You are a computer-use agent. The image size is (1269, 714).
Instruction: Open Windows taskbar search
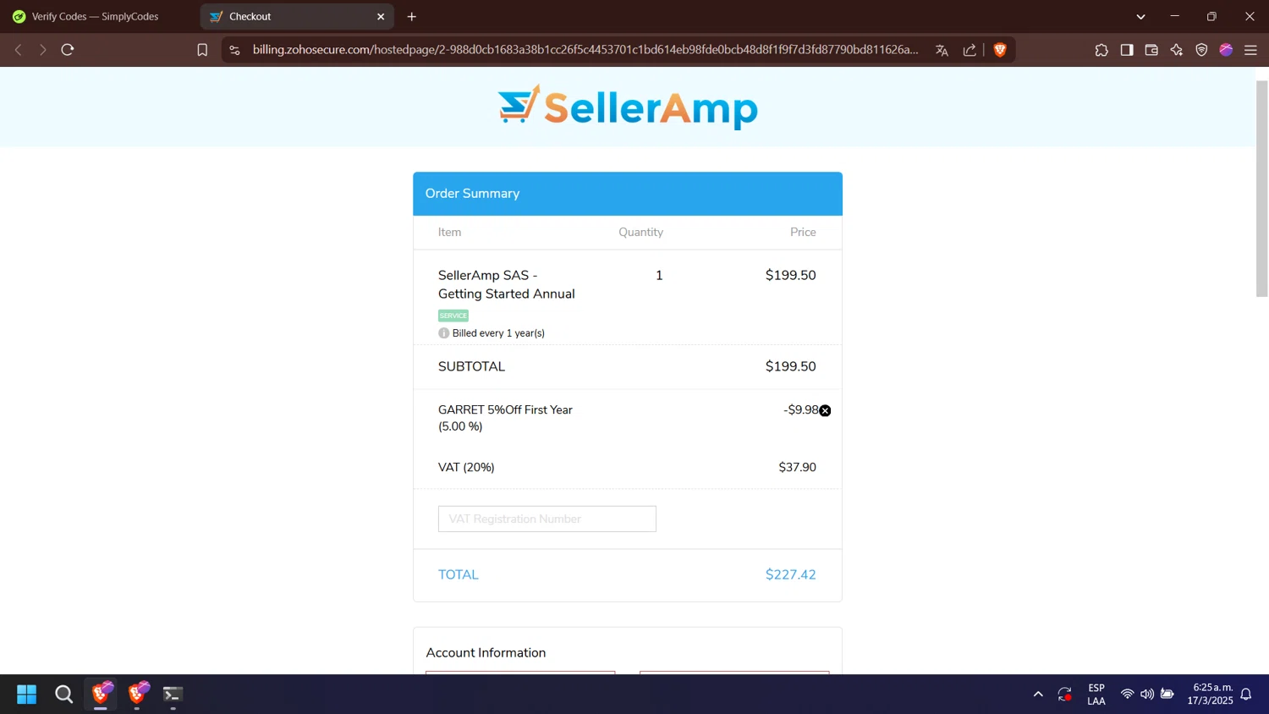63,695
